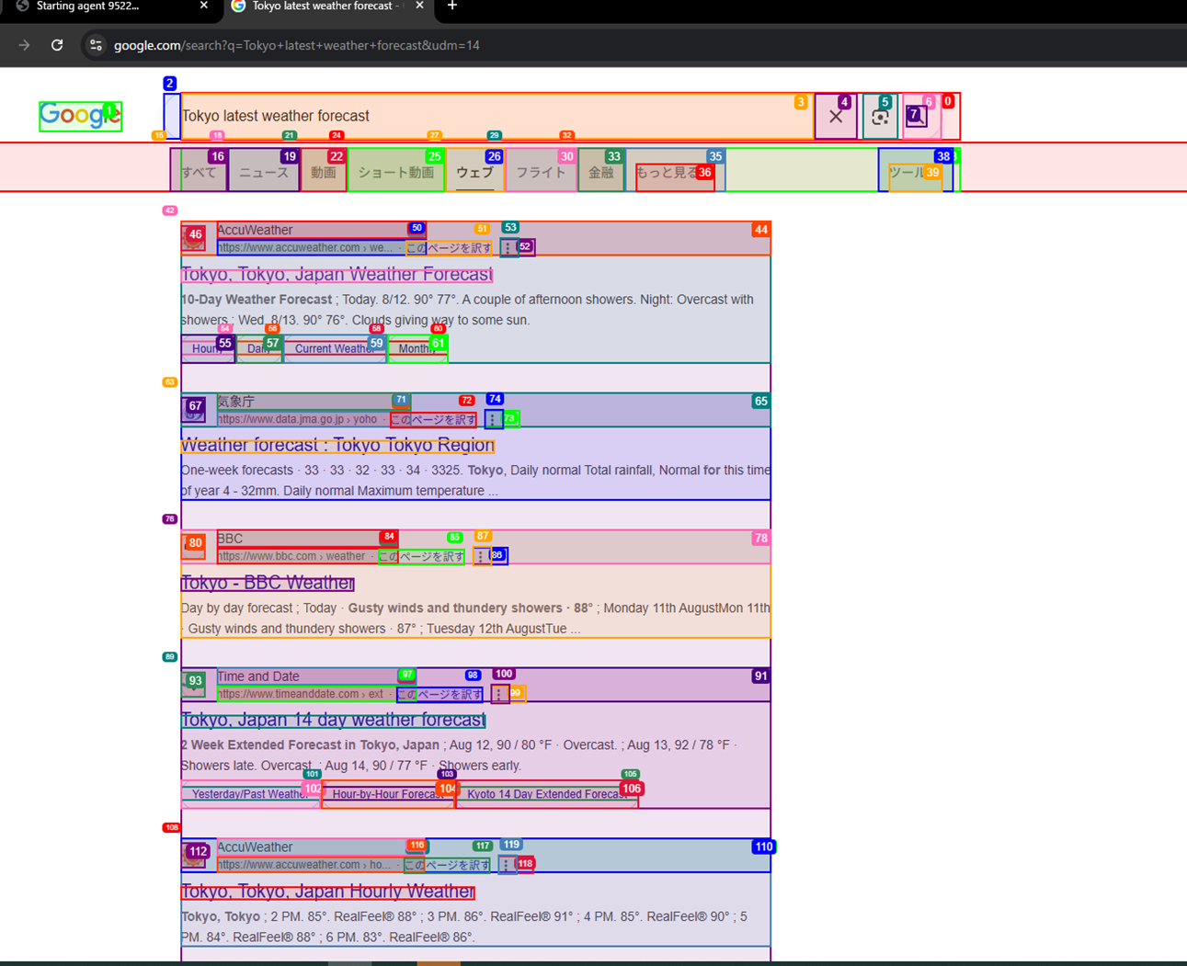The width and height of the screenshot is (1187, 966).
Task: Select the 動画 search tab
Action: tap(324, 170)
